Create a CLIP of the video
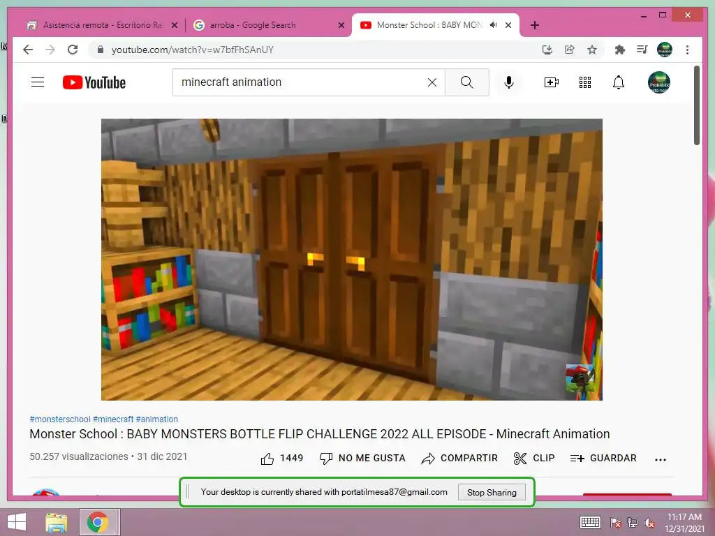715x536 pixels. tap(534, 458)
